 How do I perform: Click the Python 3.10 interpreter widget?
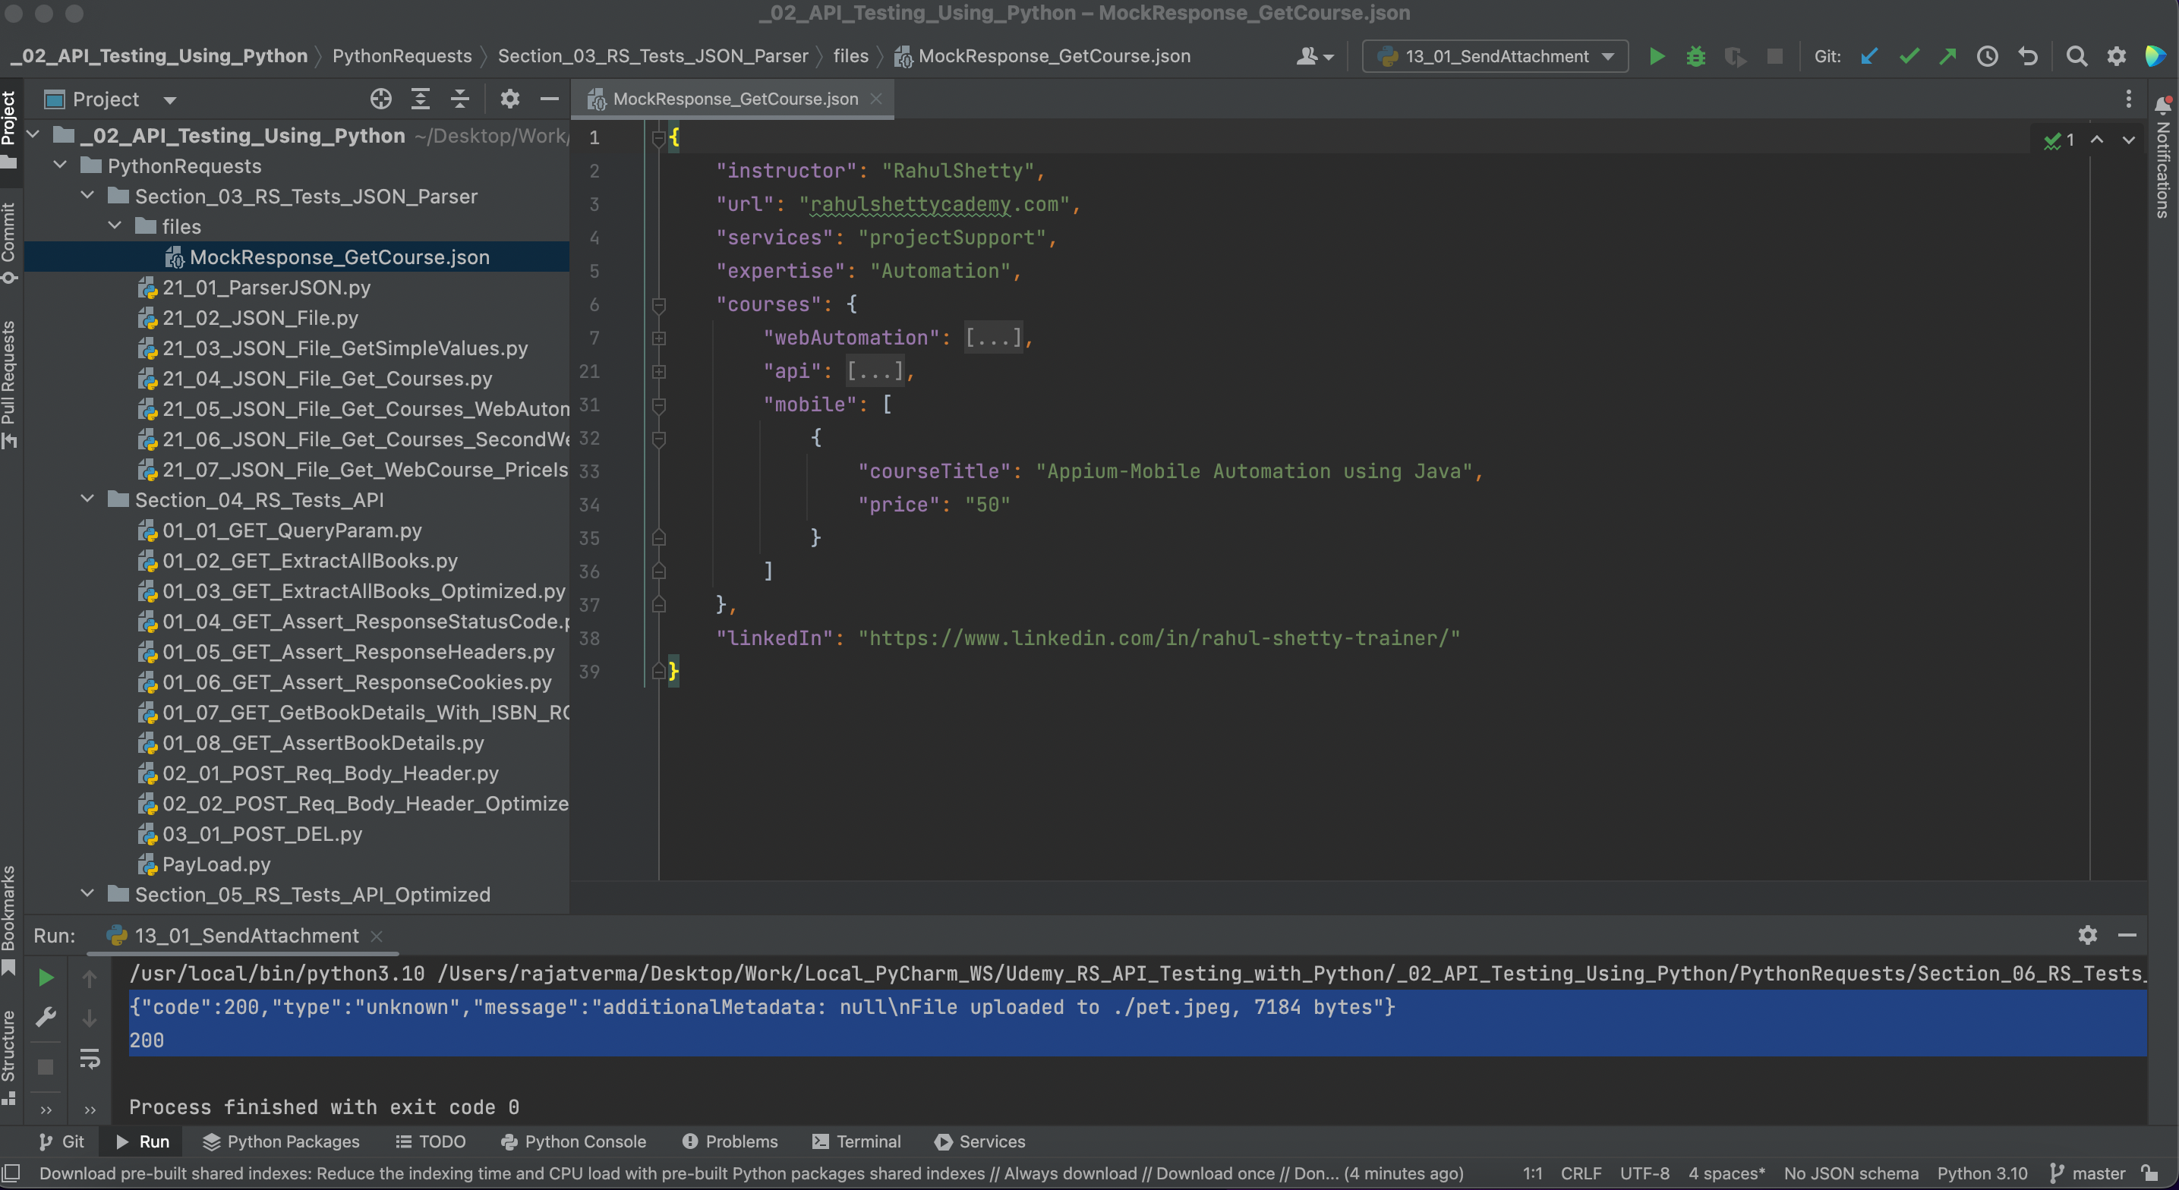1982,1173
